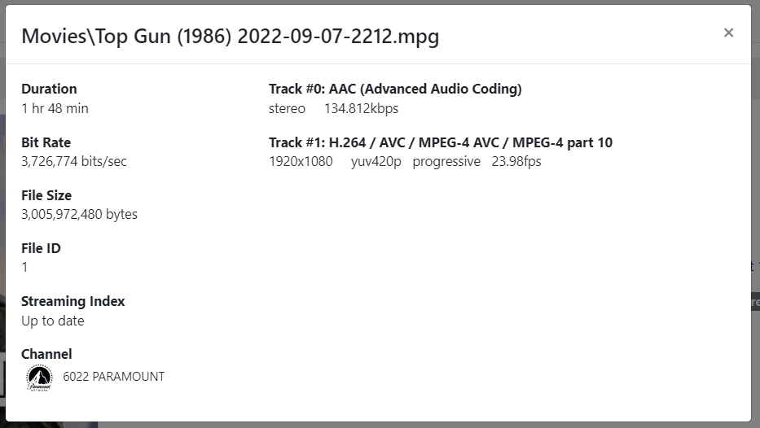Close the file details dialog
Image resolution: width=760 pixels, height=428 pixels.
pos(728,33)
